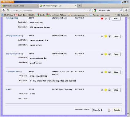Switch to I2P Router Console home tab
The height and width of the screenshot is (117, 130).
[20, 6]
